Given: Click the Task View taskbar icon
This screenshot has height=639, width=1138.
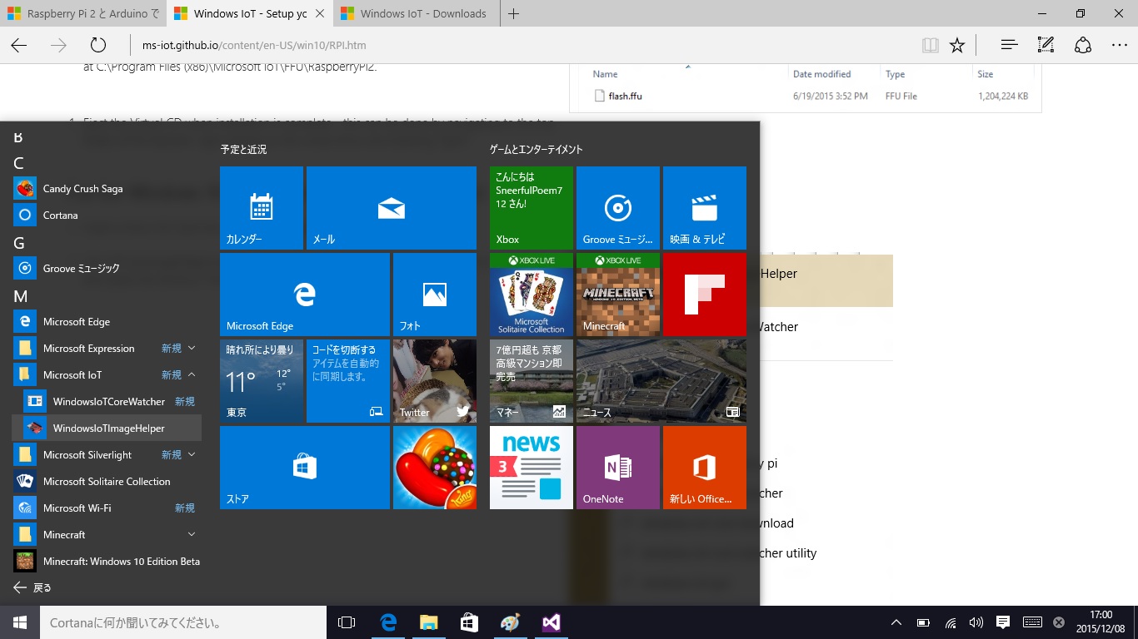Looking at the screenshot, I should coord(347,622).
